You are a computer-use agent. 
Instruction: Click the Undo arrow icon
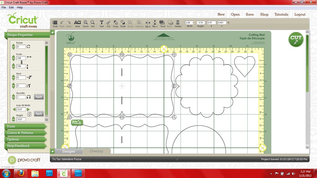pos(62,24)
